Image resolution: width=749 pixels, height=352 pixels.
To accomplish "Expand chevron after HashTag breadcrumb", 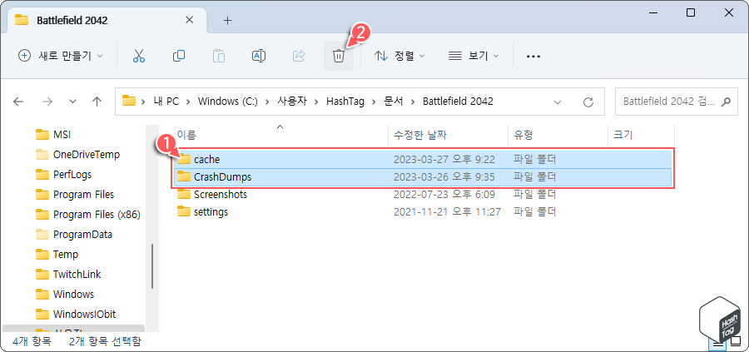I will (374, 102).
